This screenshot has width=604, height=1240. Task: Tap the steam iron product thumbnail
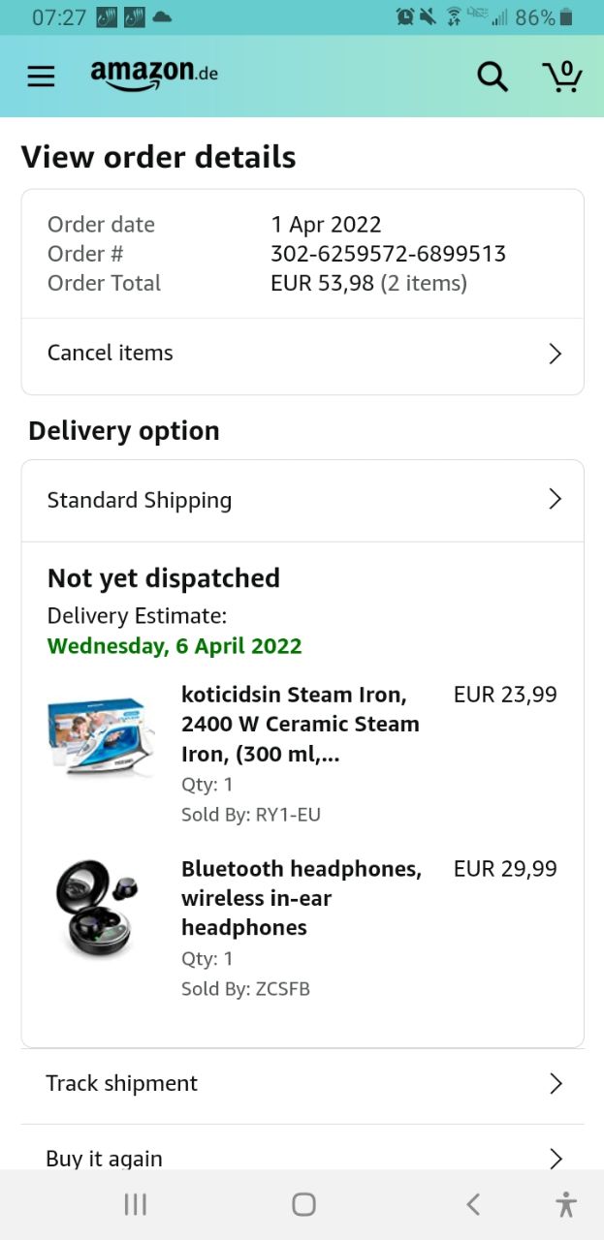click(100, 736)
